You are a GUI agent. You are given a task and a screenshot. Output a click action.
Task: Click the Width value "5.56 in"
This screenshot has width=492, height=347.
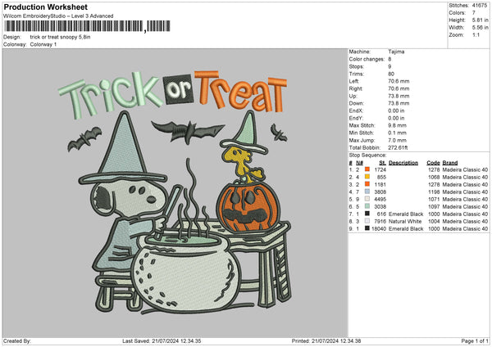480,28
